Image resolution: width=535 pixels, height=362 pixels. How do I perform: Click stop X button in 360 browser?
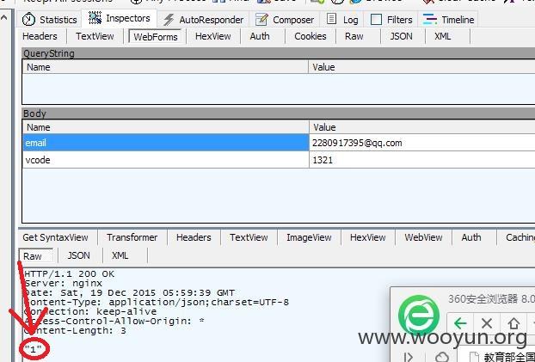point(487,322)
